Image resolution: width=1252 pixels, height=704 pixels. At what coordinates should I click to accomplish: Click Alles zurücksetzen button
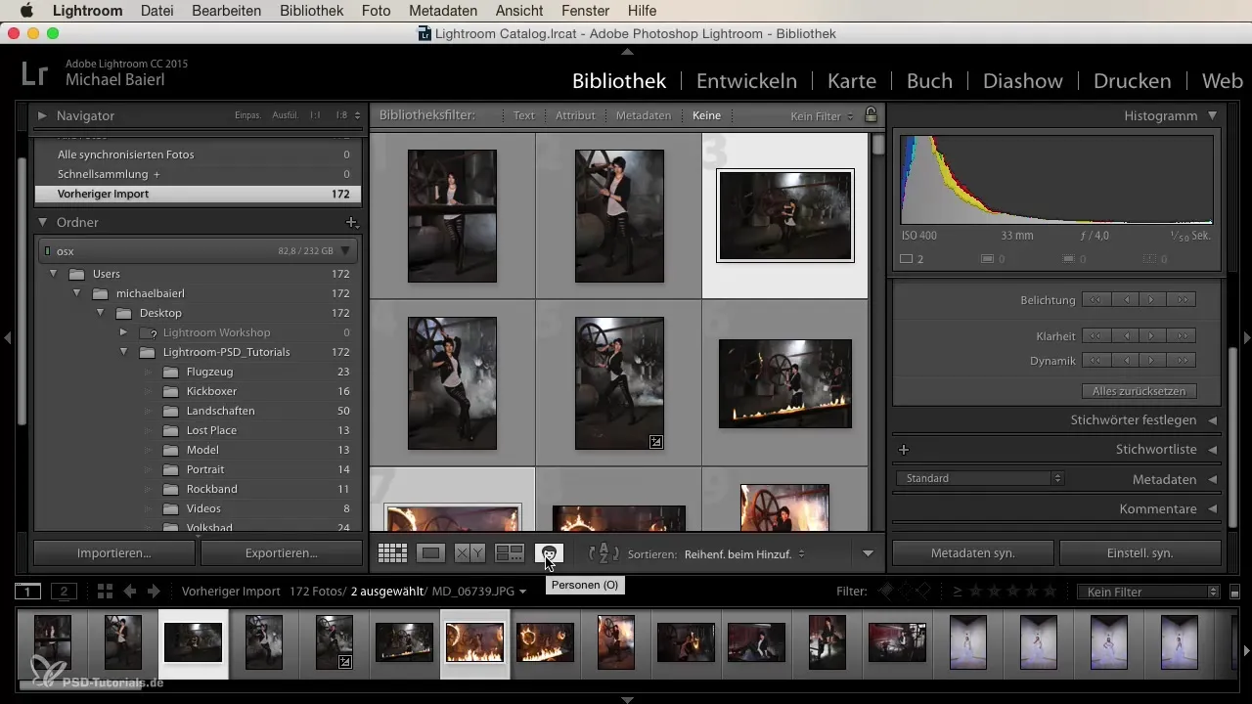[x=1140, y=391]
